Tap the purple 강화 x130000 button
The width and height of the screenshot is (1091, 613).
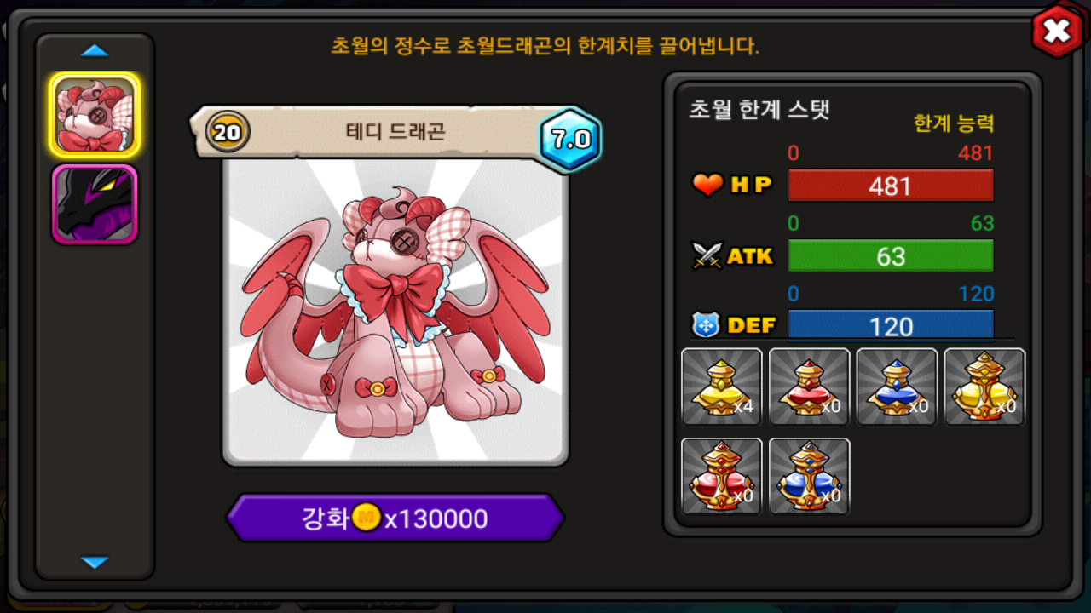[x=395, y=518]
